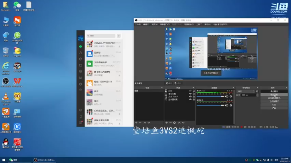Remove selected source with minus icon
Image resolution: width=291 pixels, height=163 pixels.
[x=170, y=123]
